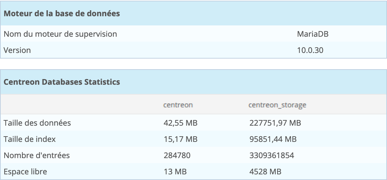The width and height of the screenshot is (387, 180).
Task: Click the 'Nombre d'entrées' row label
Action: coord(37,155)
